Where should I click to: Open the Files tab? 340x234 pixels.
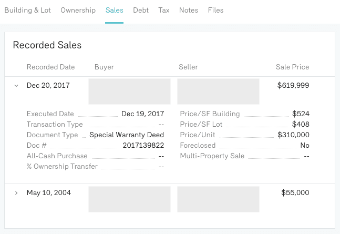tap(215, 10)
